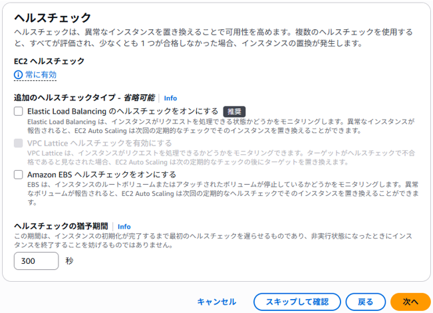Click the キャンセル link

coord(217,302)
